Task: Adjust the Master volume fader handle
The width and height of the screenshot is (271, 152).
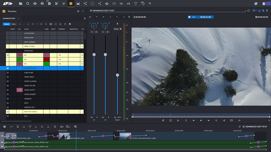Action: (117, 75)
